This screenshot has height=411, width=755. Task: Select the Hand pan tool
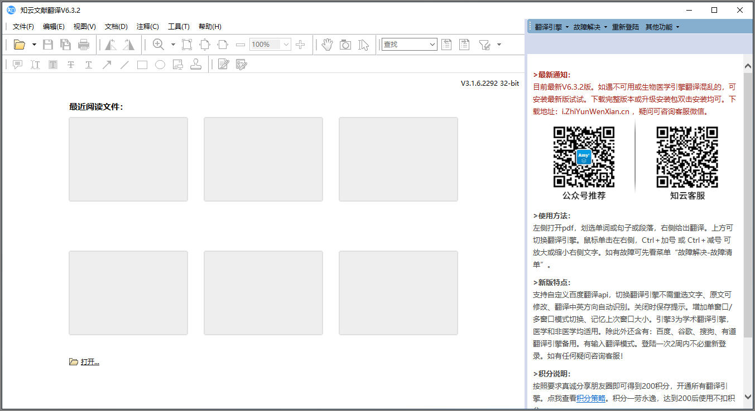tap(327, 45)
